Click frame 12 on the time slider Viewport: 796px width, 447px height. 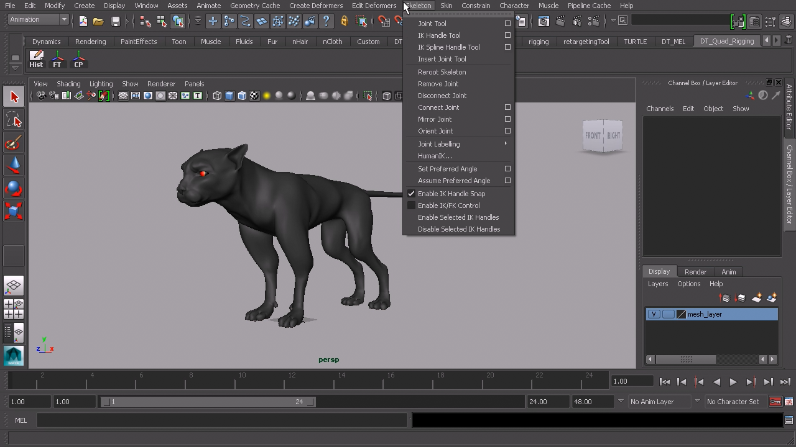(x=292, y=380)
